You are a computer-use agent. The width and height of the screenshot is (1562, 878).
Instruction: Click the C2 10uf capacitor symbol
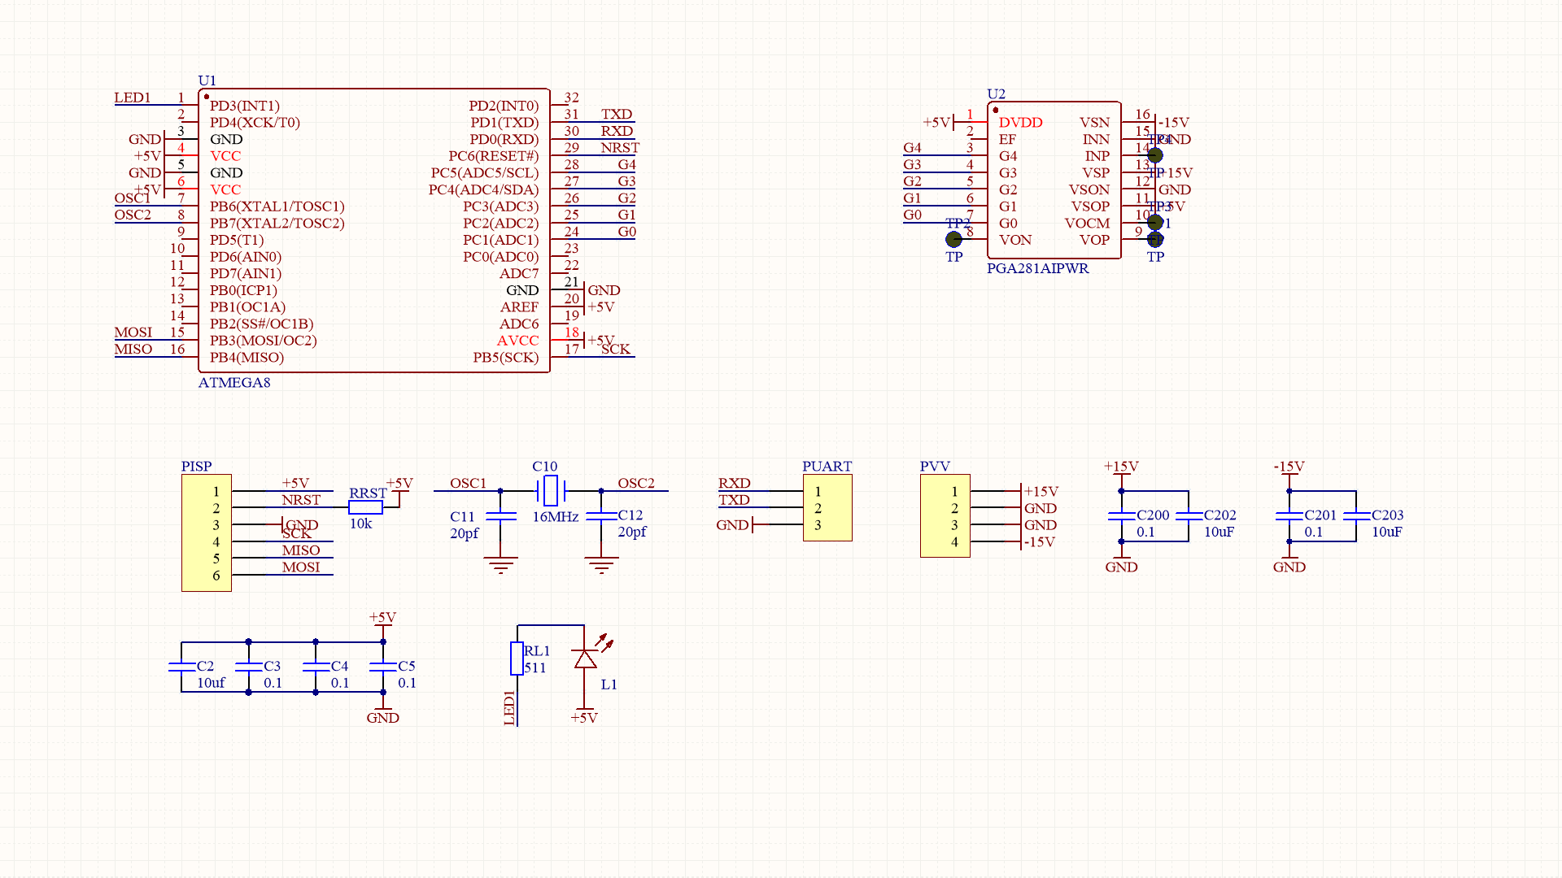tap(181, 667)
